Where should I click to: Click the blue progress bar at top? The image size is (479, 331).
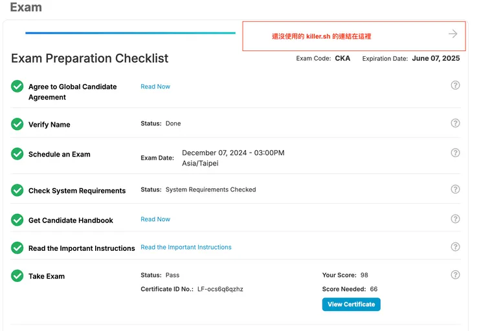pos(129,33)
